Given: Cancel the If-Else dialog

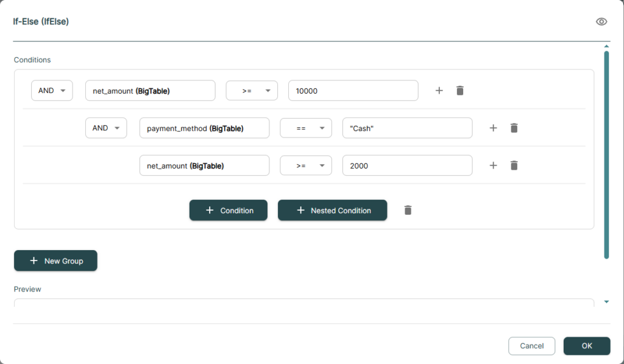Looking at the screenshot, I should point(531,346).
